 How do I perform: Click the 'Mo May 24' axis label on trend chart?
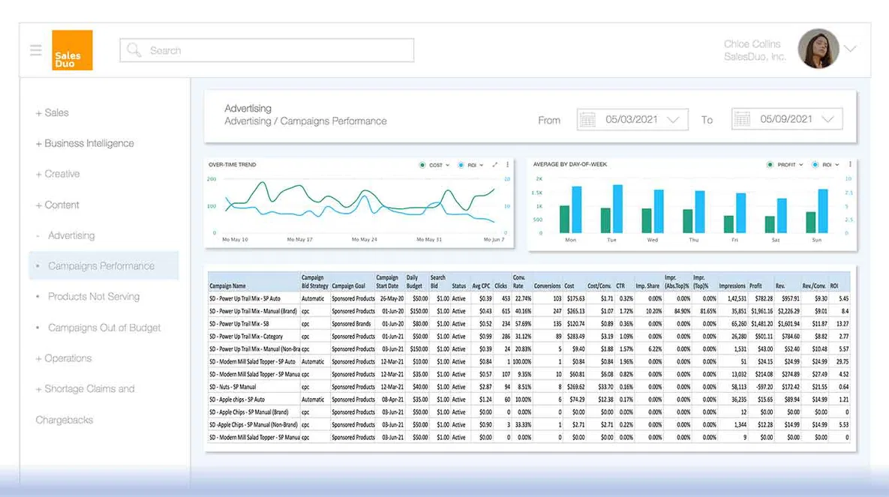[x=364, y=240]
